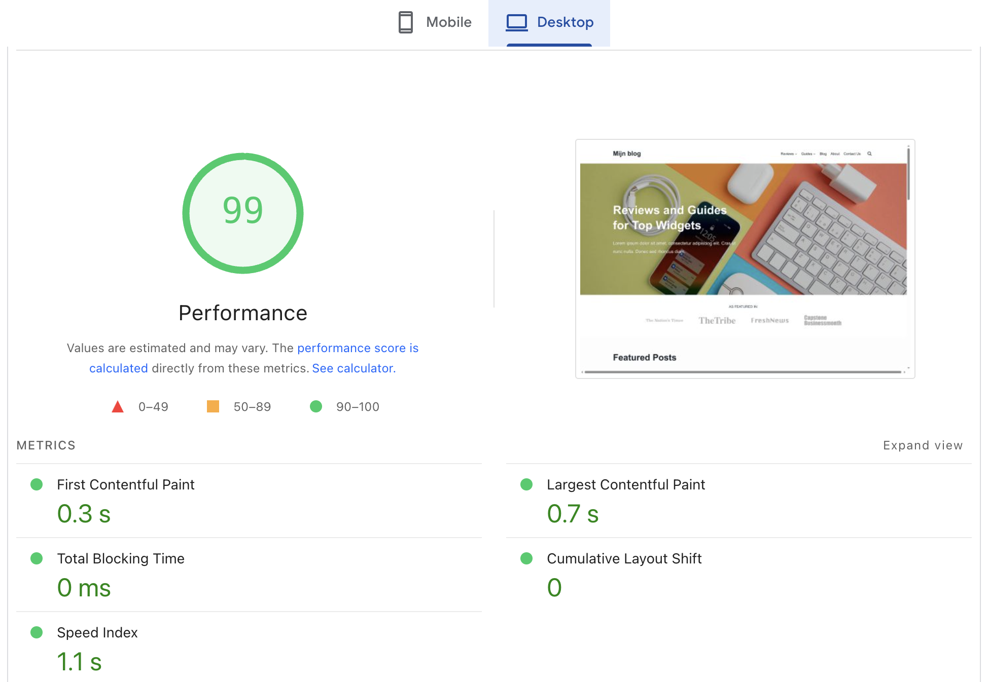987x682 pixels.
Task: Click the screenshot's vertical scrollbar
Action: click(x=908, y=175)
